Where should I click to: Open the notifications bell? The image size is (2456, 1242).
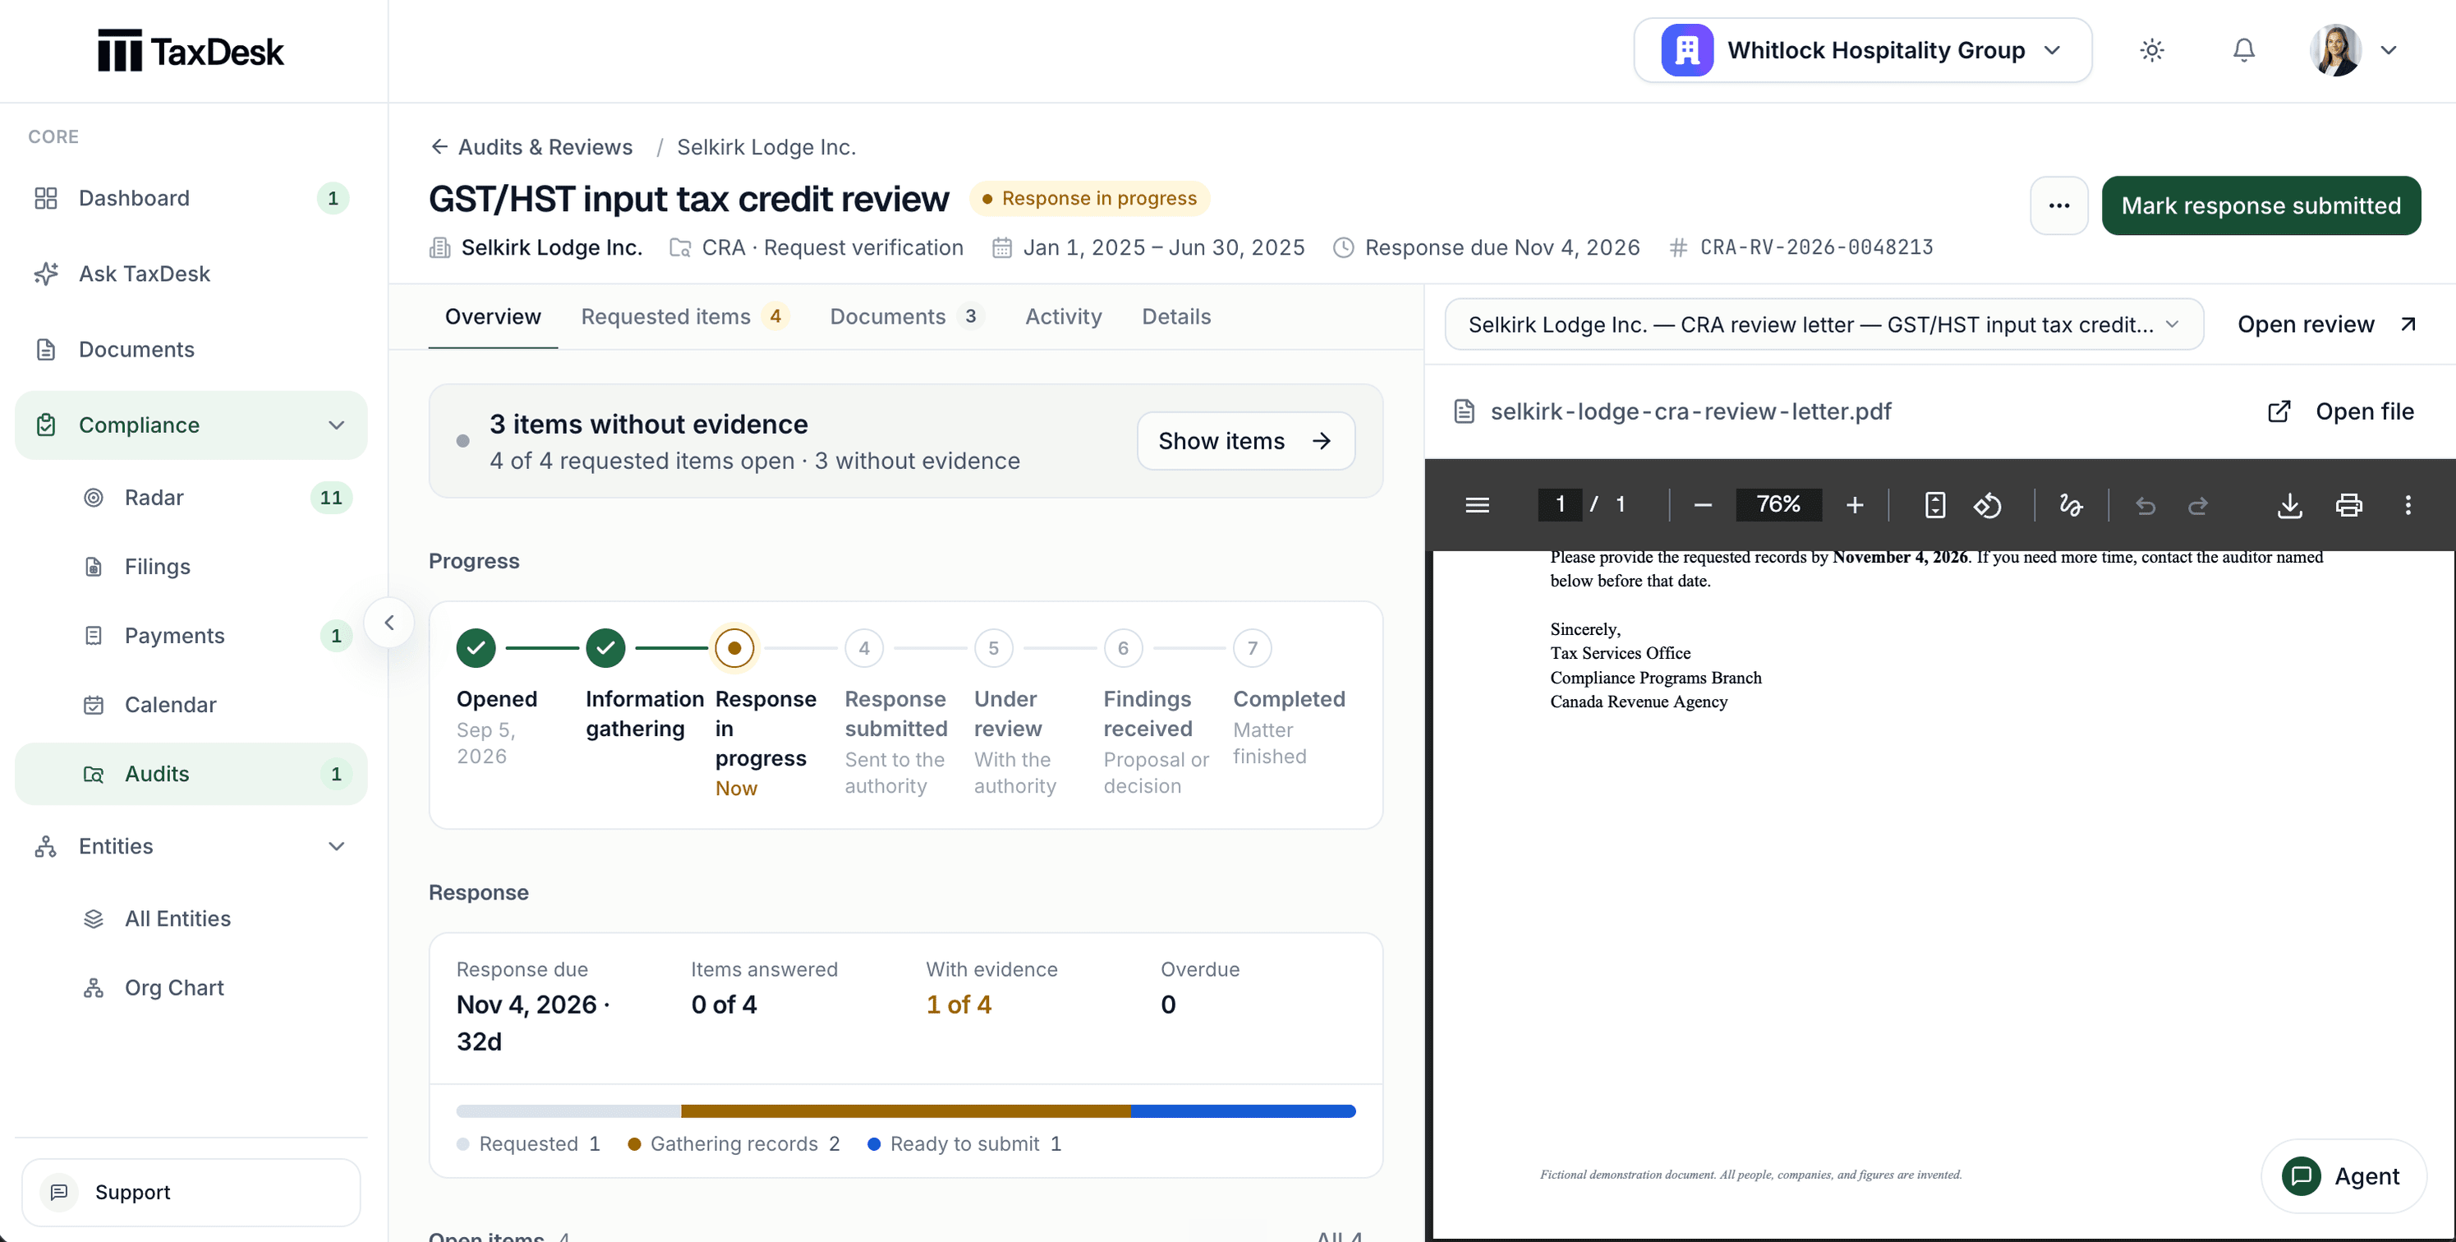click(2243, 49)
